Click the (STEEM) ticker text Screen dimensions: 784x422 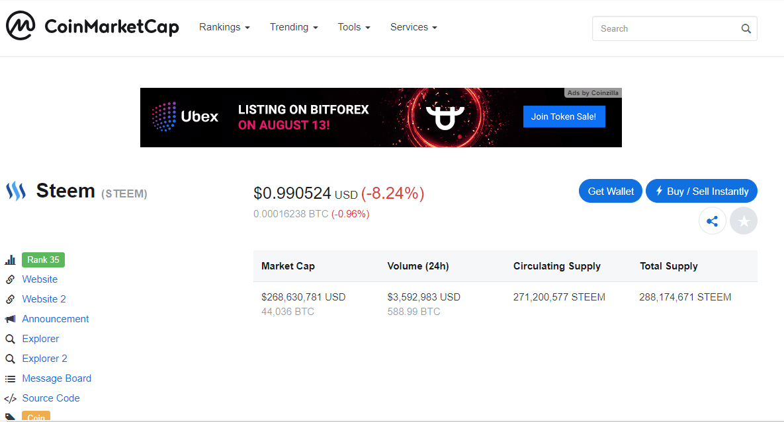tap(124, 194)
